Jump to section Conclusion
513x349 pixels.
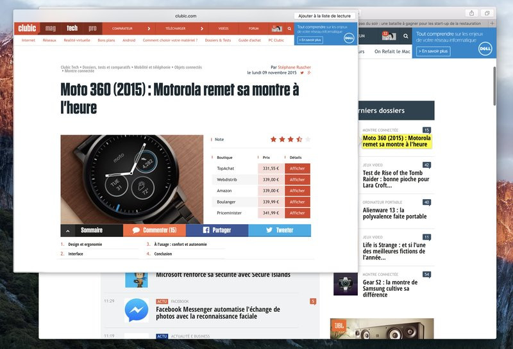click(x=163, y=254)
